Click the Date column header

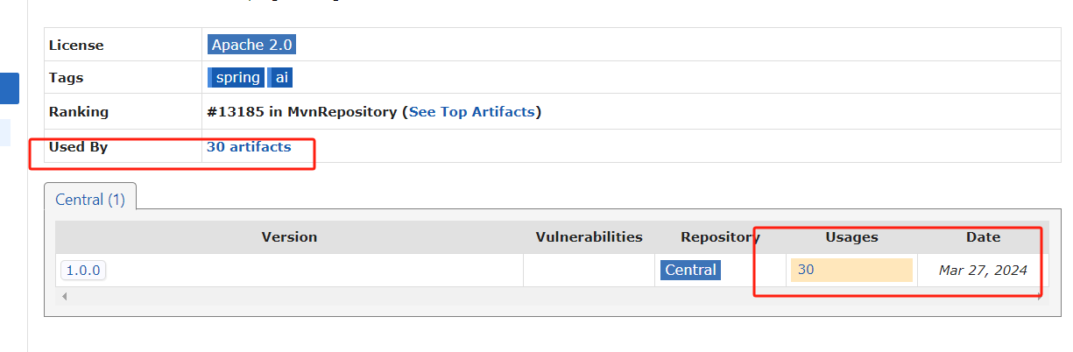(983, 237)
